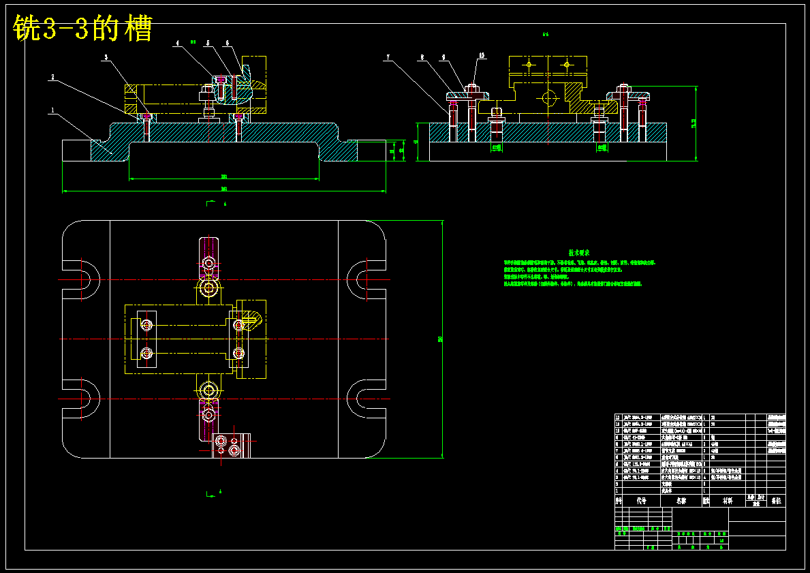Select part balloon number 4
The image size is (810, 573).
click(177, 44)
